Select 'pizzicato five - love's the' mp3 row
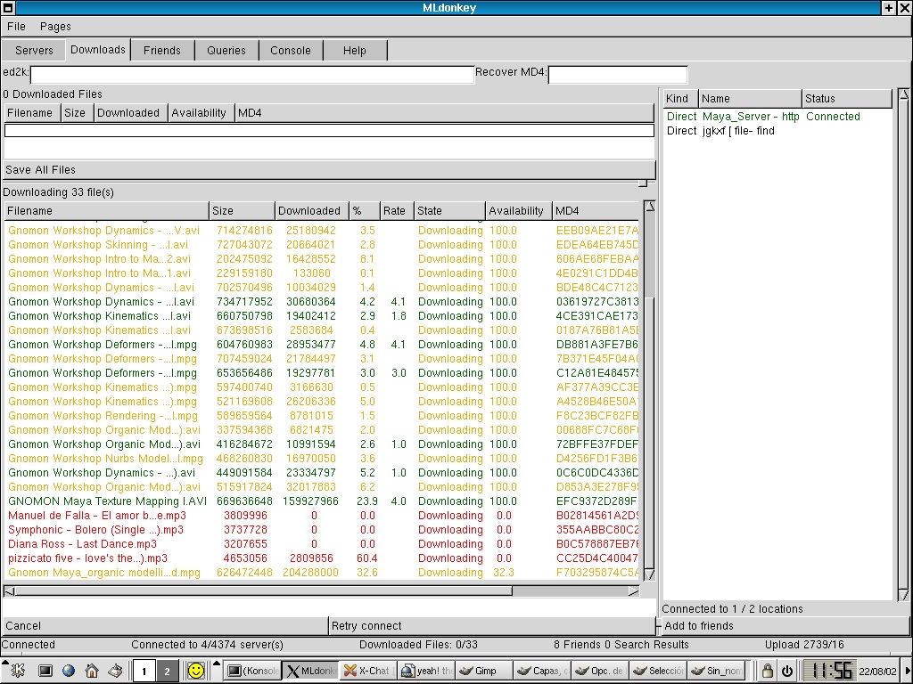The height and width of the screenshot is (684, 913). click(323, 558)
